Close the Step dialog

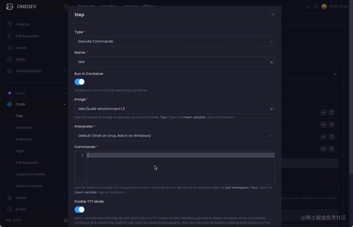click(x=273, y=15)
